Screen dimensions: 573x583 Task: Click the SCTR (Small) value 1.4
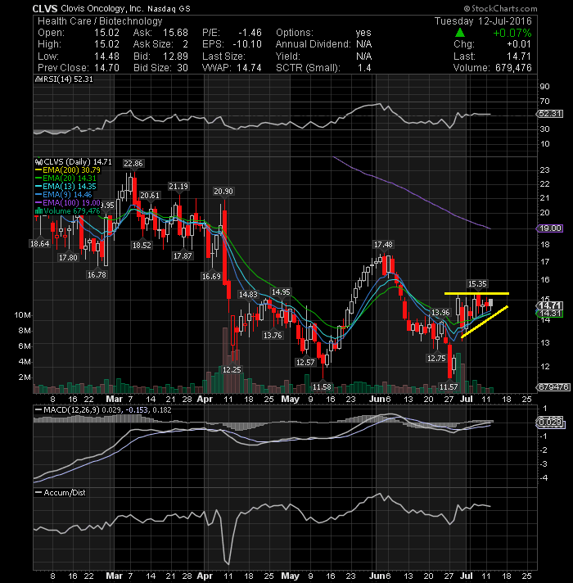(x=364, y=68)
